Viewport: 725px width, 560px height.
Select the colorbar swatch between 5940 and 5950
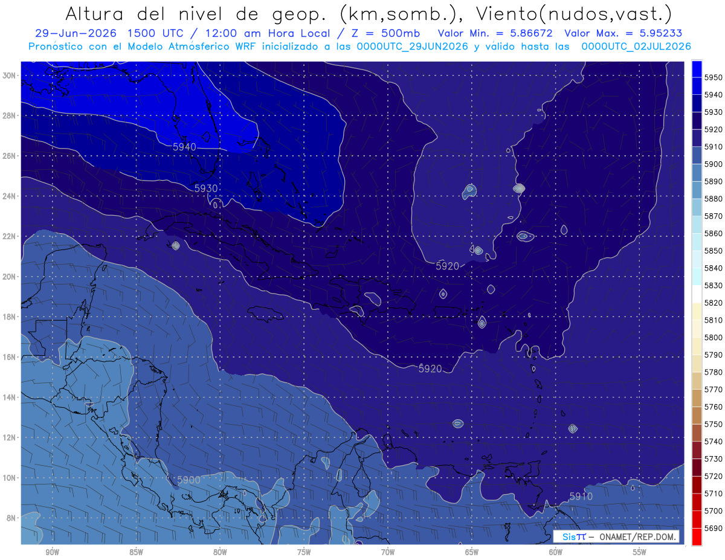pos(697,85)
